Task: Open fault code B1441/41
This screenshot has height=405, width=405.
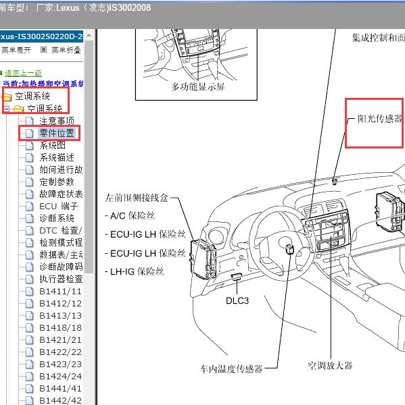Action: coord(61,388)
